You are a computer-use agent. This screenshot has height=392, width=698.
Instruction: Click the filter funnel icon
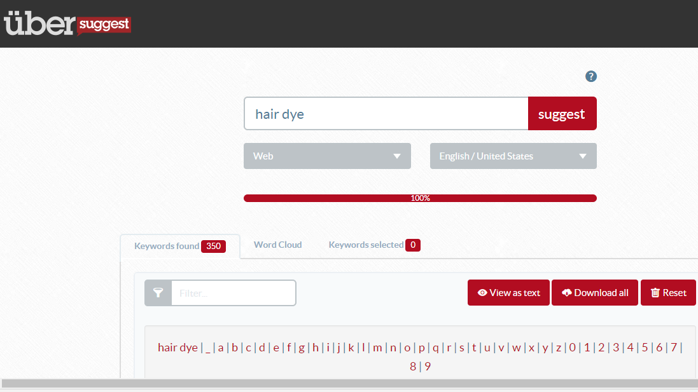pos(157,292)
